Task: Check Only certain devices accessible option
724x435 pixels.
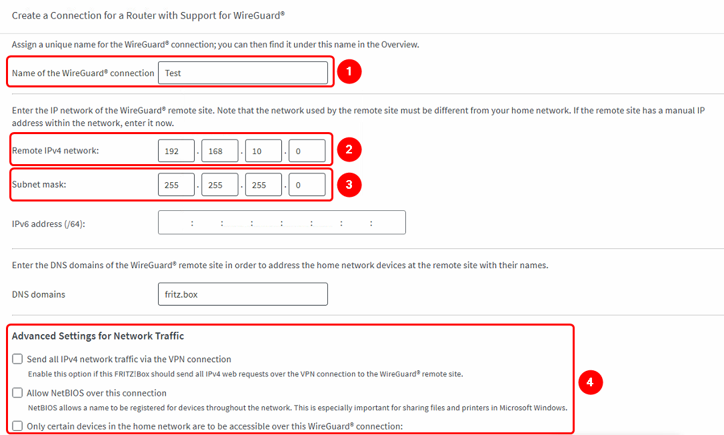Action: point(18,426)
